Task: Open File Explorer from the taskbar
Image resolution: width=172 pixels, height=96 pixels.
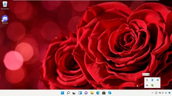Action: pyautogui.click(x=92, y=93)
